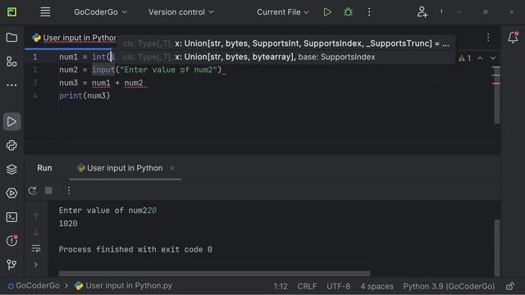The height and width of the screenshot is (295, 525).
Task: Rerun the program in Run panel
Action: (33, 191)
